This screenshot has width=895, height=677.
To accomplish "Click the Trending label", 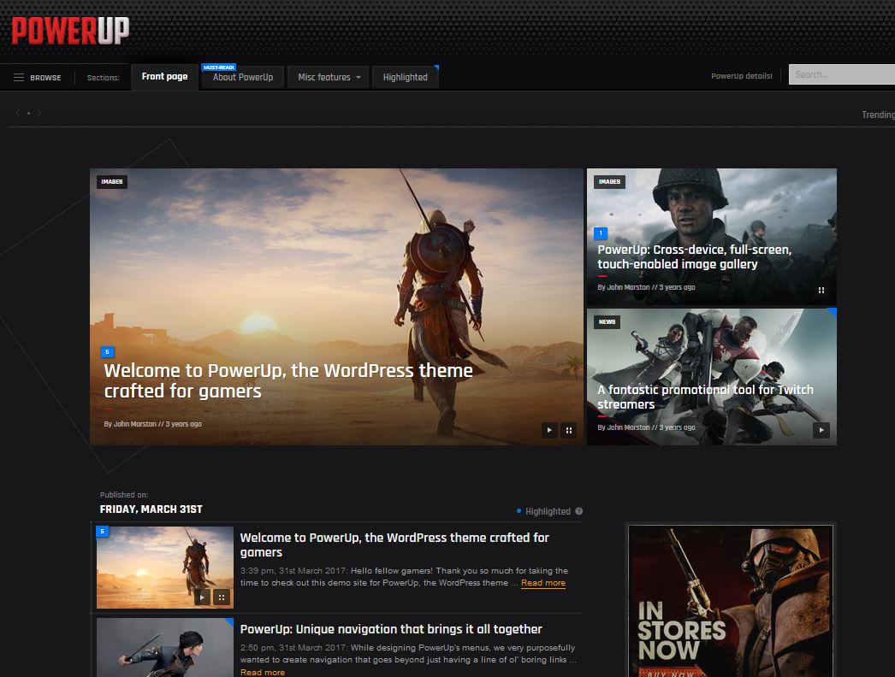I will (879, 115).
